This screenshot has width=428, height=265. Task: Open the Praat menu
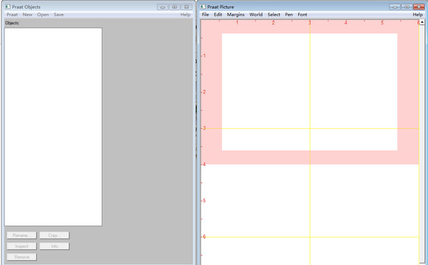tap(12, 15)
